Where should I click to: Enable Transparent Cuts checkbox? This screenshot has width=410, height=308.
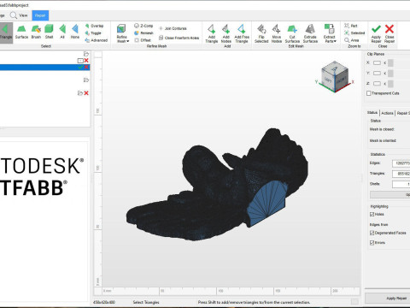click(368, 93)
